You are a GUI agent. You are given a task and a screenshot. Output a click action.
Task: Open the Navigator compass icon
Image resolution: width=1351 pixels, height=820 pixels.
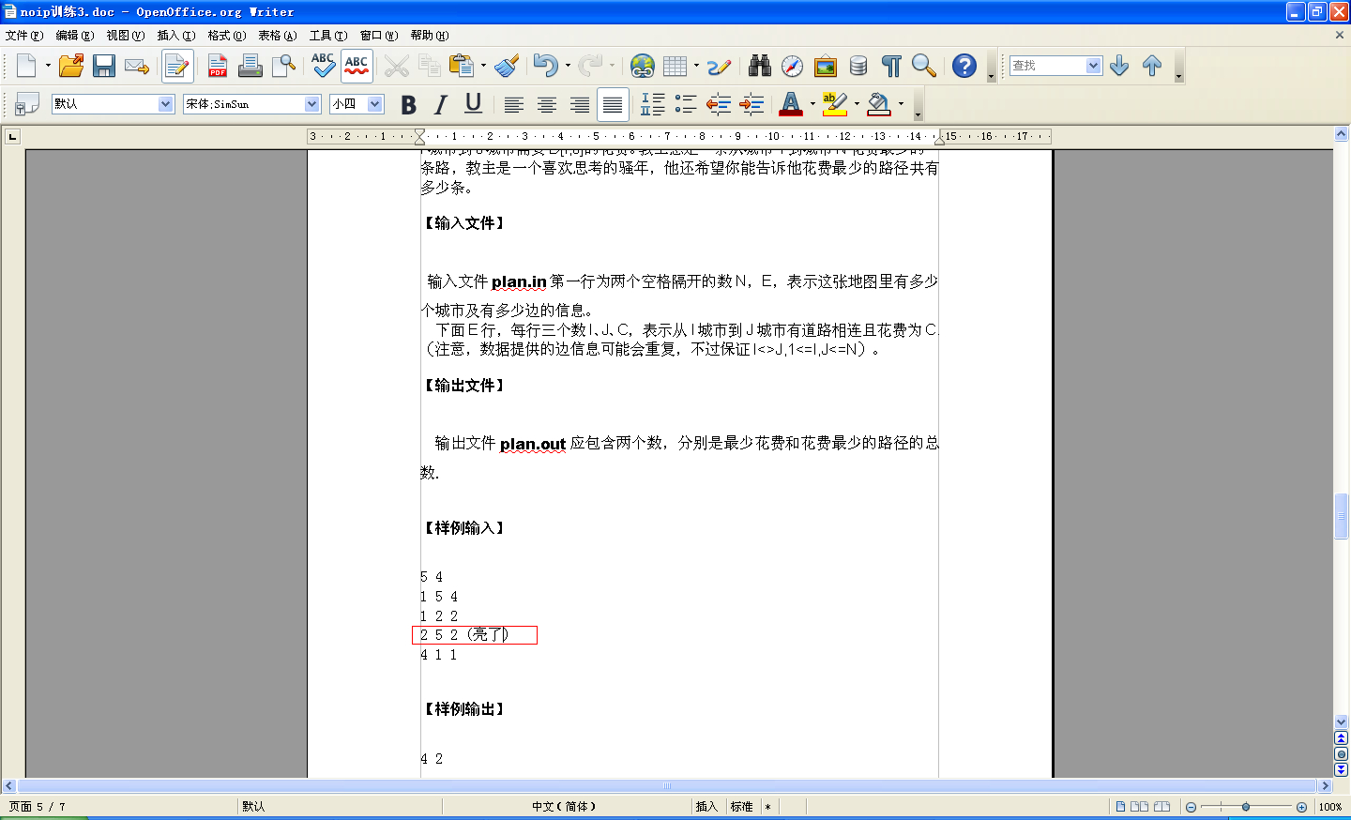(x=793, y=66)
